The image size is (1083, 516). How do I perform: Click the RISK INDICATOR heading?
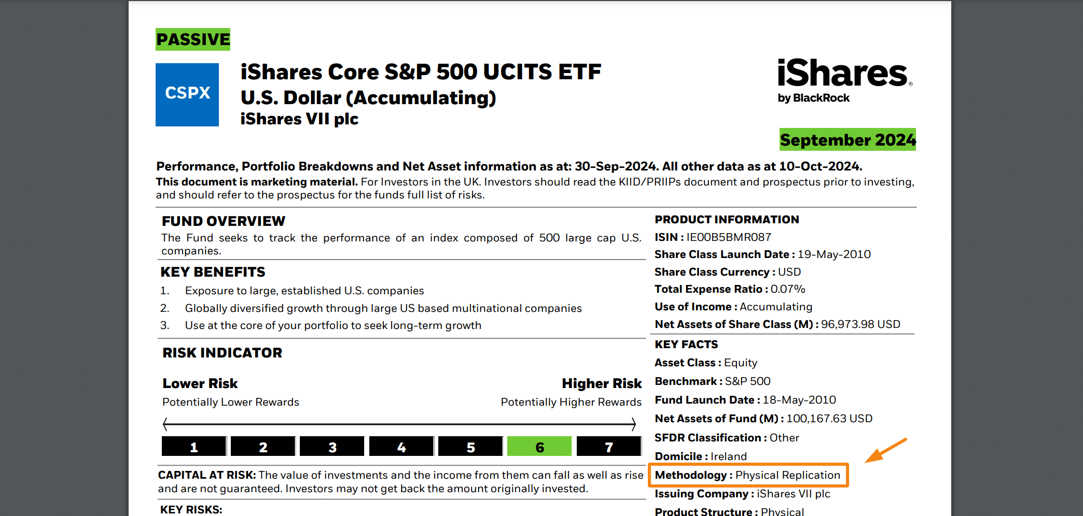click(x=222, y=353)
